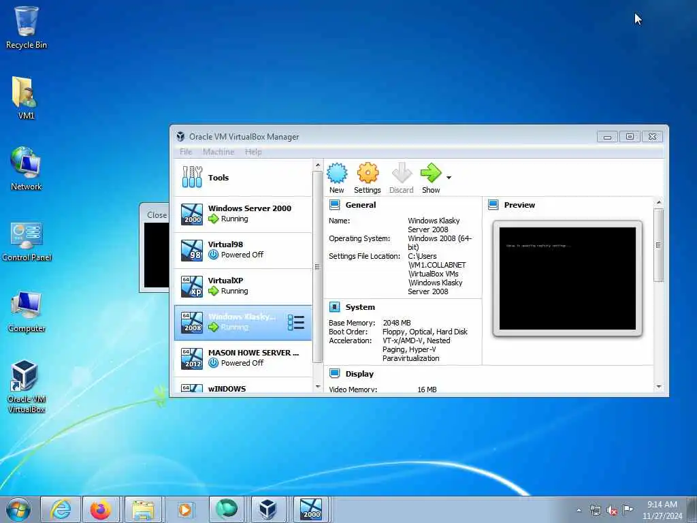This screenshot has height=523, width=697.
Task: Click the Name value Windows Klasky Server 2008
Action: pyautogui.click(x=434, y=225)
